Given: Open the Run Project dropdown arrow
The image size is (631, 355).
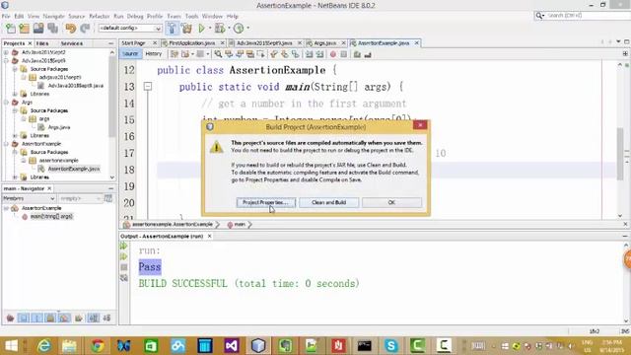Looking at the screenshot, I should pos(210,29).
